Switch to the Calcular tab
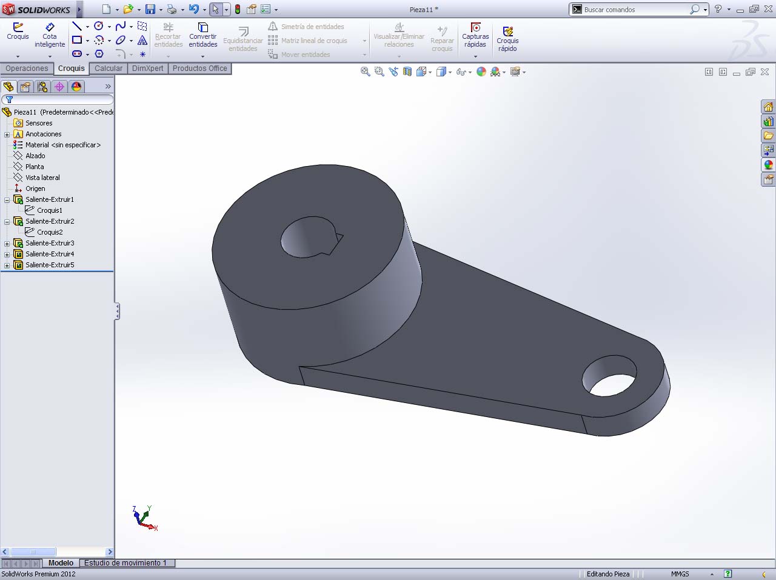Image resolution: width=776 pixels, height=580 pixels. tap(109, 68)
